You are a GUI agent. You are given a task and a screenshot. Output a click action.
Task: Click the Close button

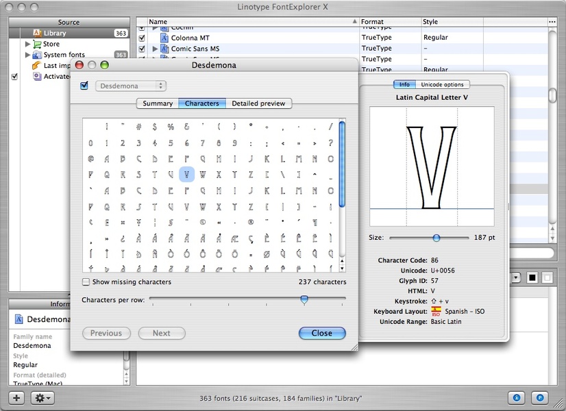point(322,333)
